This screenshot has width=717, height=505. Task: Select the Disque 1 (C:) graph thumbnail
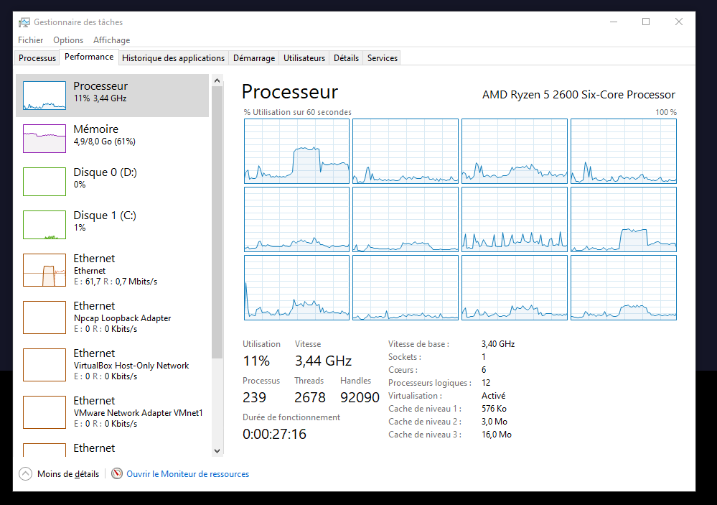click(44, 224)
